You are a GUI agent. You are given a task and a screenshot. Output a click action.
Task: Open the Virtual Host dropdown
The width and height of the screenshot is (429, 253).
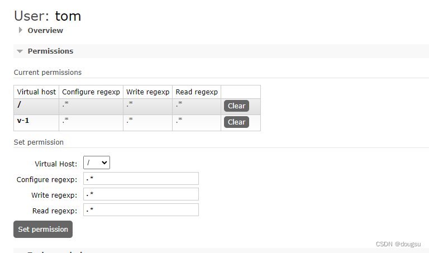click(97, 163)
